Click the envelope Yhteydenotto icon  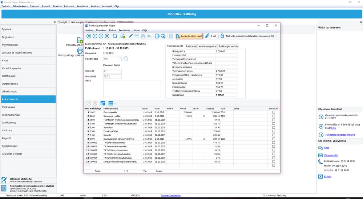320,155
